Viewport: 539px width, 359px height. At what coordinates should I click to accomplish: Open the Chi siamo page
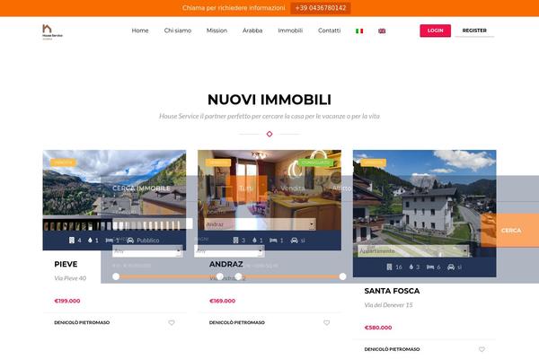pos(178,31)
